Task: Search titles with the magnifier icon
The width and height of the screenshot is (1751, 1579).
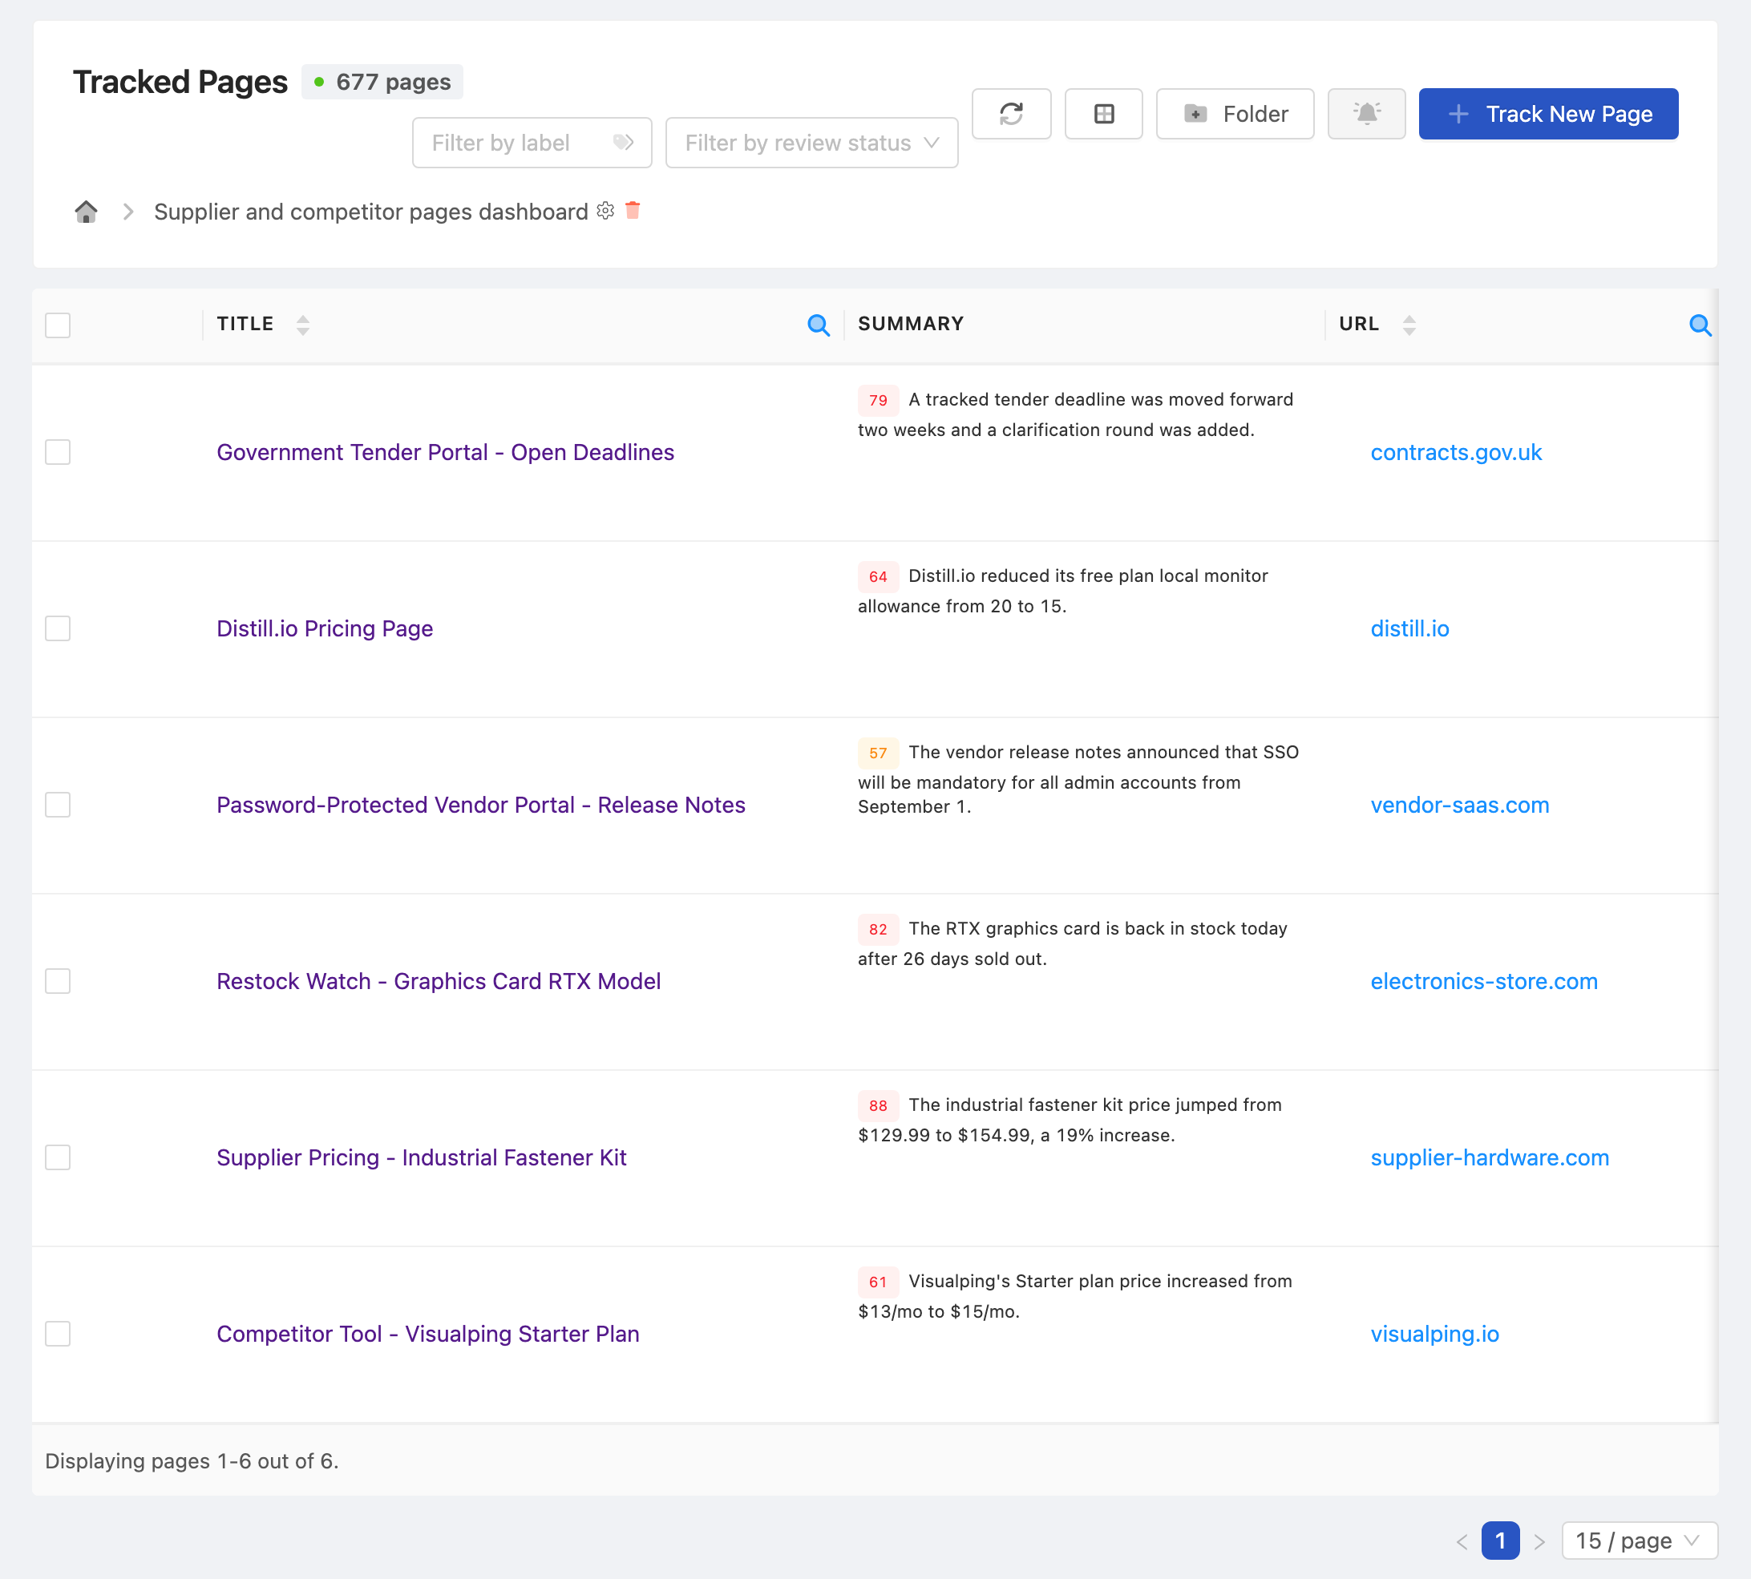Action: tap(819, 325)
